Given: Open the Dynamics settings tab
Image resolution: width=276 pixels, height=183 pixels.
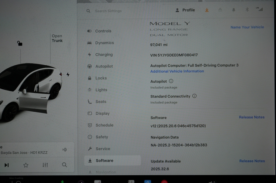Looking at the screenshot, I should click(100, 43).
